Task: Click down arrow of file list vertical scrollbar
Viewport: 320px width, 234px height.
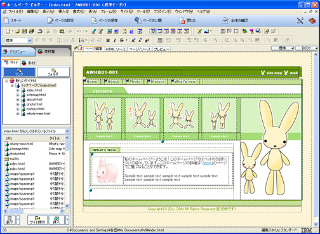Action: tap(67, 206)
